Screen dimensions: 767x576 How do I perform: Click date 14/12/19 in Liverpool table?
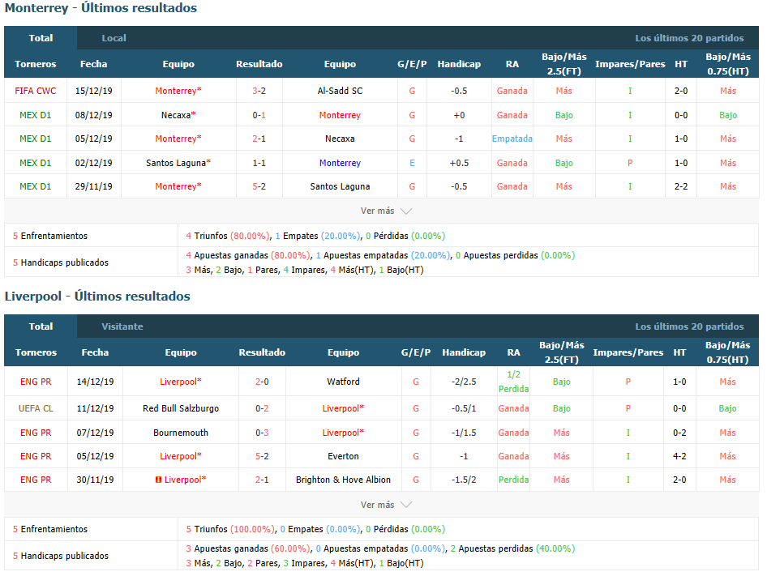point(95,382)
